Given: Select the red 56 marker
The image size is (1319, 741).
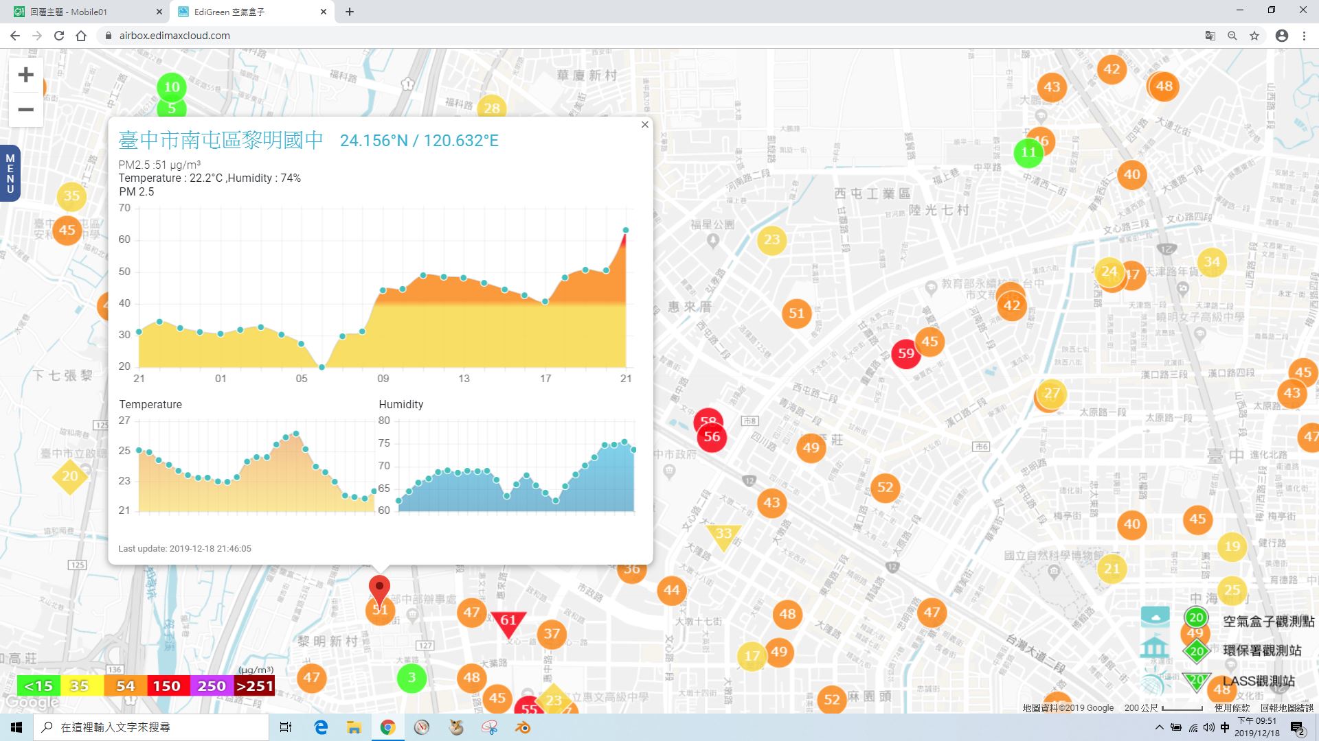Looking at the screenshot, I should click(712, 436).
